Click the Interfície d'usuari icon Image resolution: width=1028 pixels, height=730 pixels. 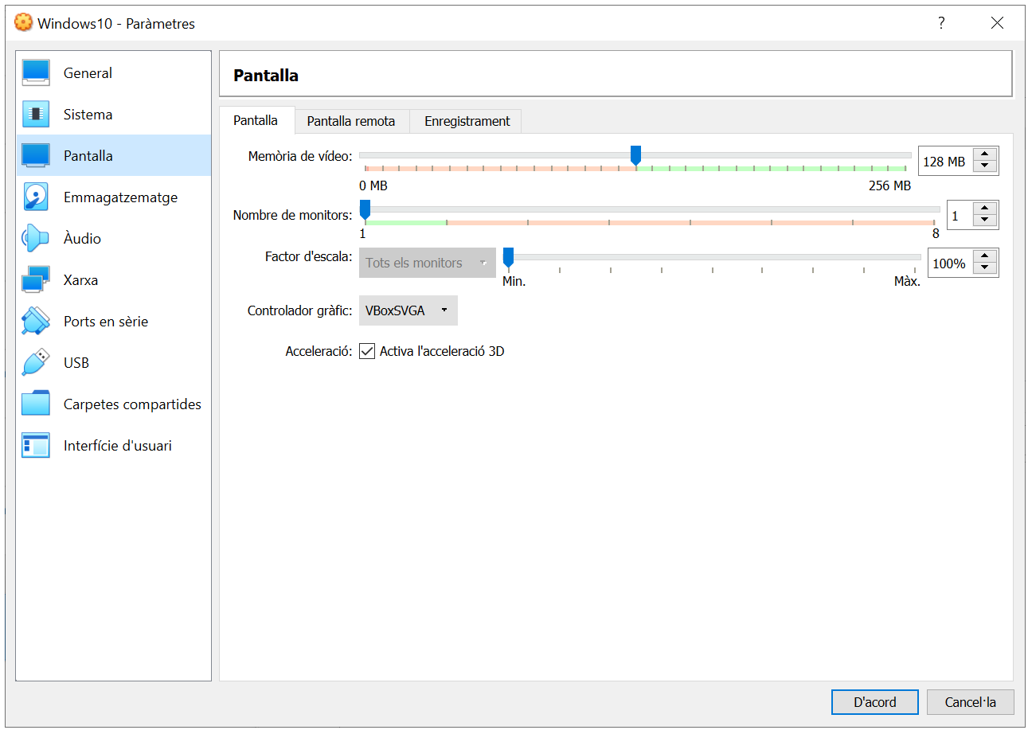point(36,446)
